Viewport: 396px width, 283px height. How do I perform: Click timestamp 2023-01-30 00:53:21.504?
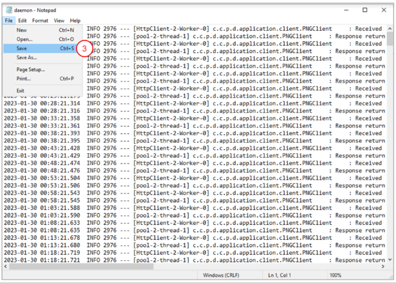click(42, 178)
